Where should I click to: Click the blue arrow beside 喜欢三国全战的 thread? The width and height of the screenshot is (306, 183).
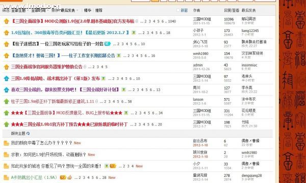coord(7,90)
